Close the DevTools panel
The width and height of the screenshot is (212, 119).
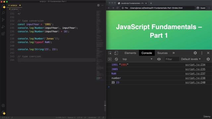(x=208, y=53)
